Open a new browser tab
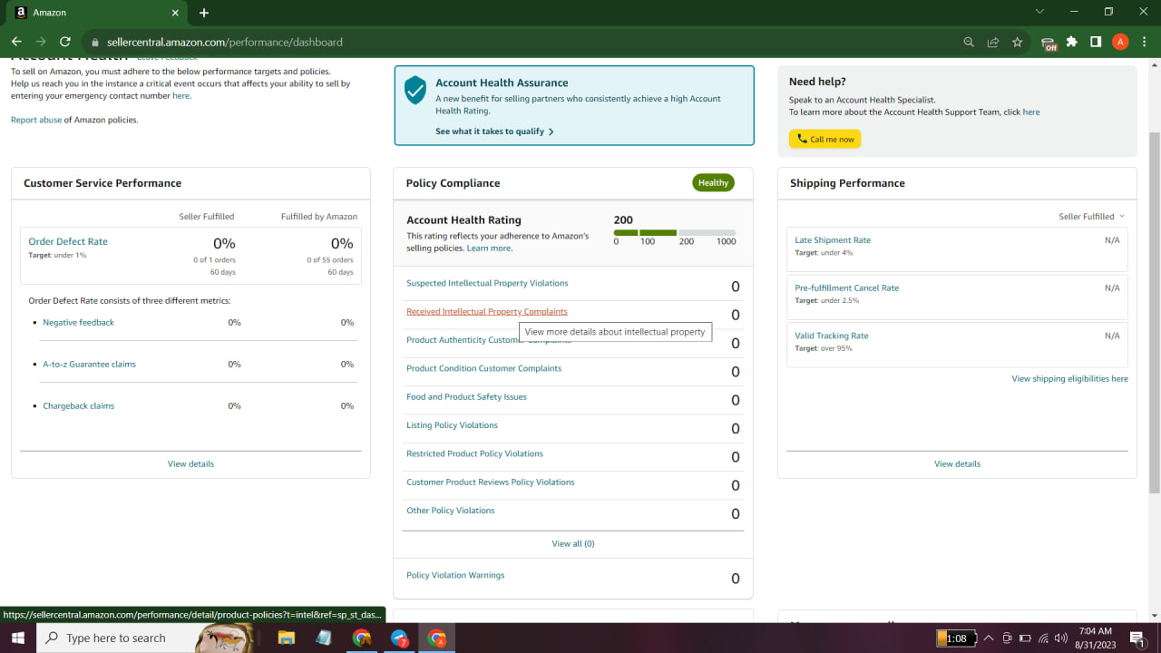Image resolution: width=1161 pixels, height=653 pixels. [x=204, y=13]
